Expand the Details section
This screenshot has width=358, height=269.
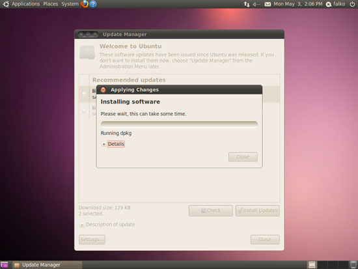pos(113,144)
